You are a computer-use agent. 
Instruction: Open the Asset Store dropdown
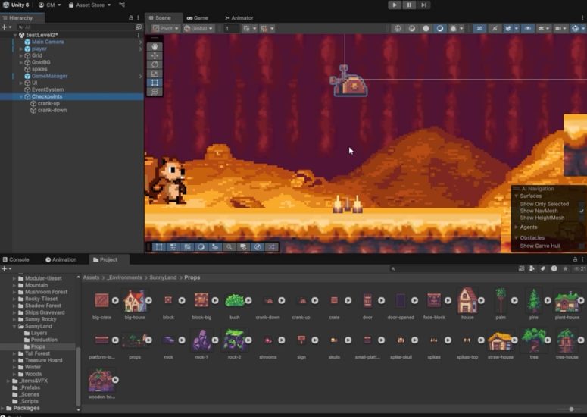pos(90,5)
